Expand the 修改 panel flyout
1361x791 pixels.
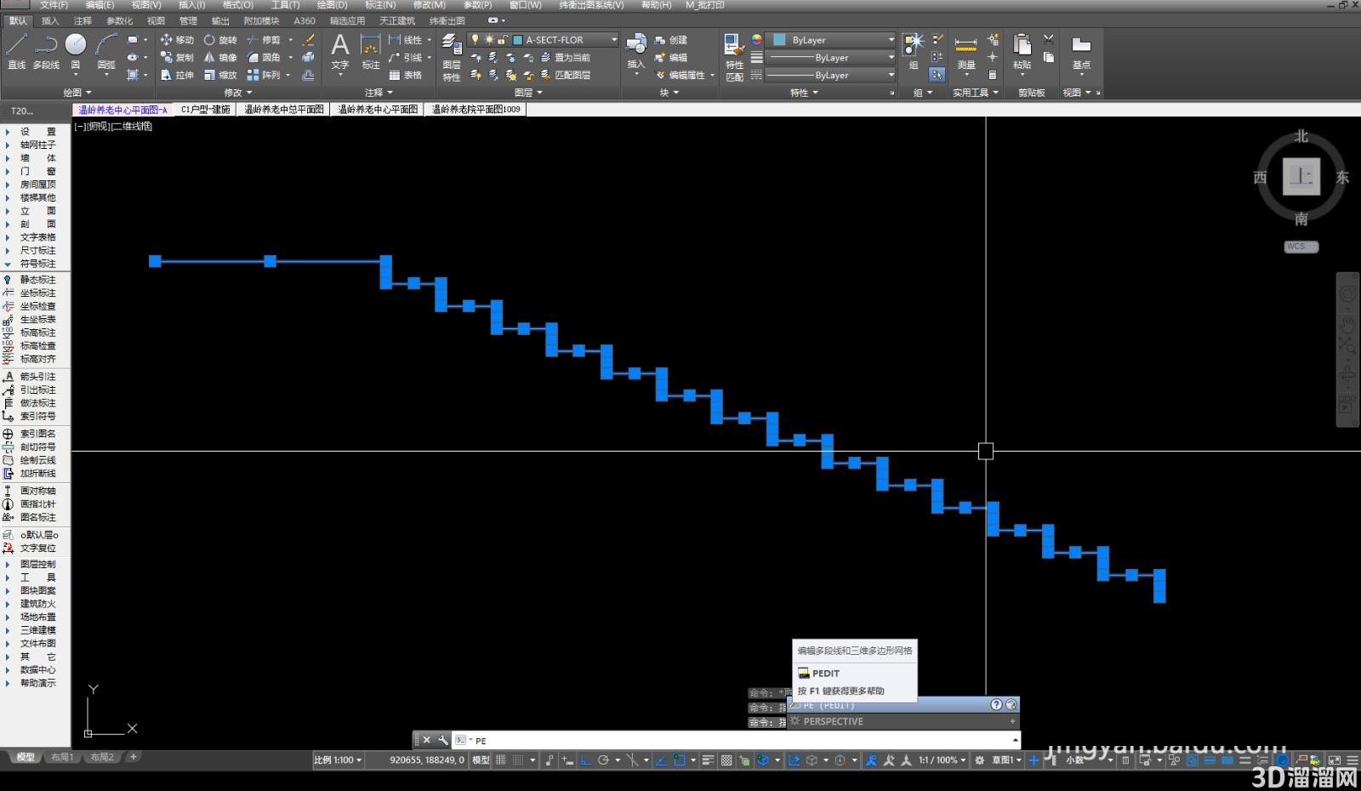pos(238,93)
